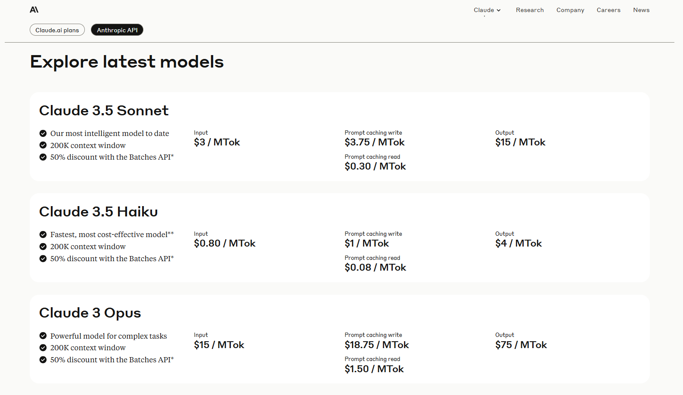Viewport: 683px width, 395px height.
Task: Open the Claude navigation menu
Action: click(x=487, y=10)
